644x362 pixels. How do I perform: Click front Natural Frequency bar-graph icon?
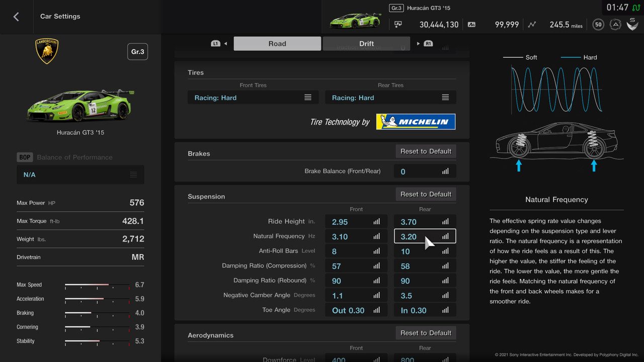coord(377,236)
